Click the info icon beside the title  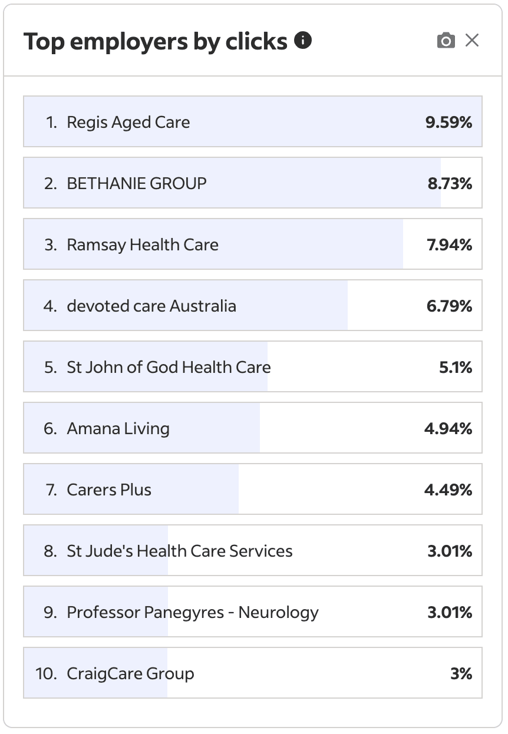[303, 41]
